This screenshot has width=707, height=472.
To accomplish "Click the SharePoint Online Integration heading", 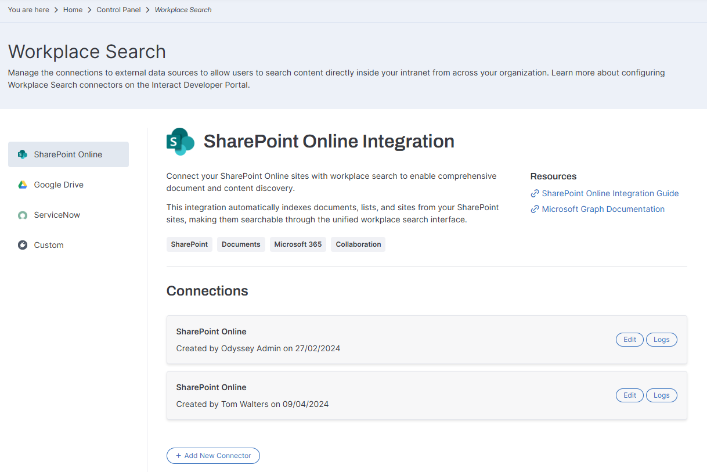I will tap(329, 141).
